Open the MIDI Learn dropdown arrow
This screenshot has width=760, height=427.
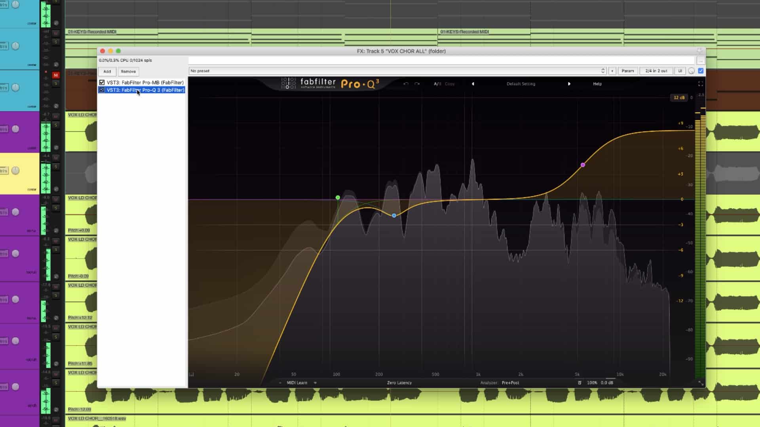pos(315,383)
